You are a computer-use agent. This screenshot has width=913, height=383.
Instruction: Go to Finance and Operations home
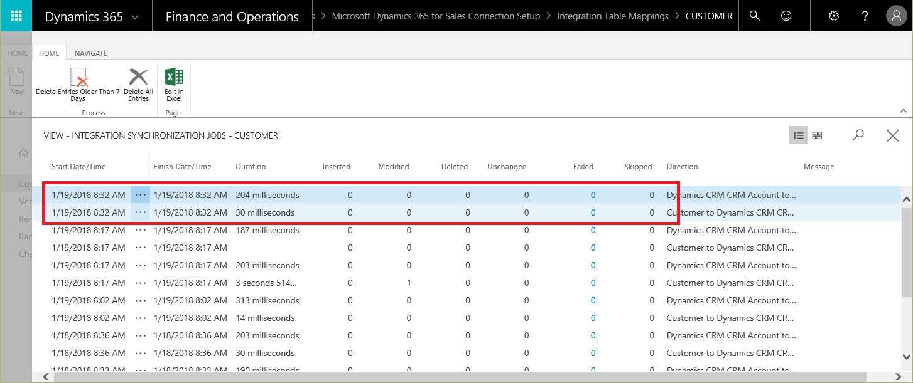(x=232, y=16)
